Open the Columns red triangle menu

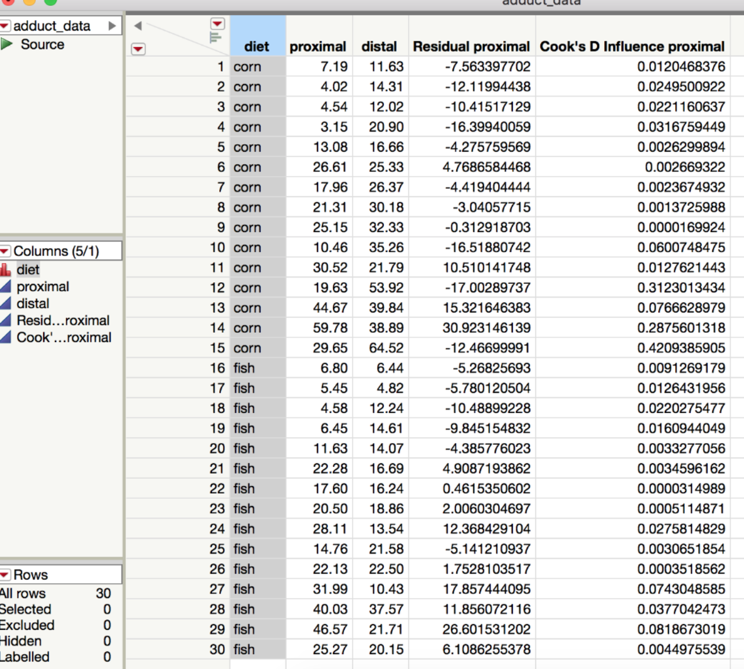pyautogui.click(x=5, y=251)
